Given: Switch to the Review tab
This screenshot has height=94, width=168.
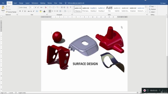Looking at the screenshot, I should [50, 3].
